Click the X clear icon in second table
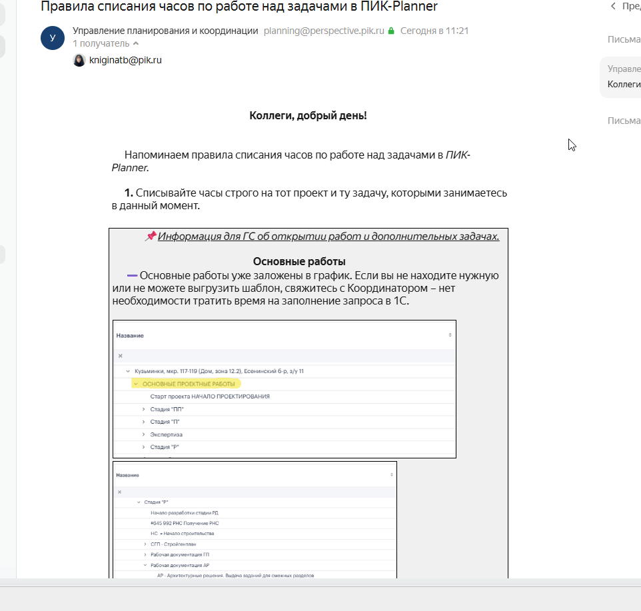 119,492
